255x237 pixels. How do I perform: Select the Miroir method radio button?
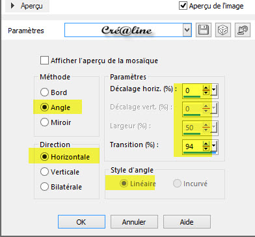pos(44,122)
